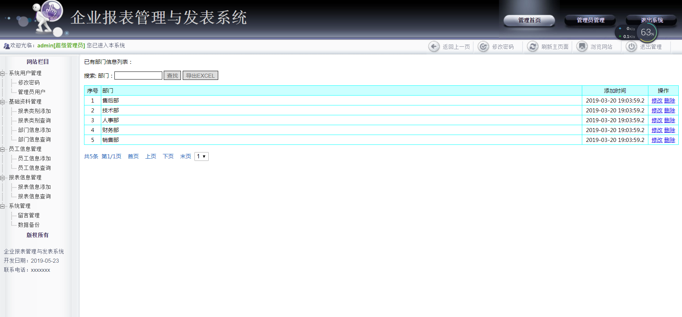
Task: Click 修改 for the 人事部 row
Action: click(x=657, y=120)
